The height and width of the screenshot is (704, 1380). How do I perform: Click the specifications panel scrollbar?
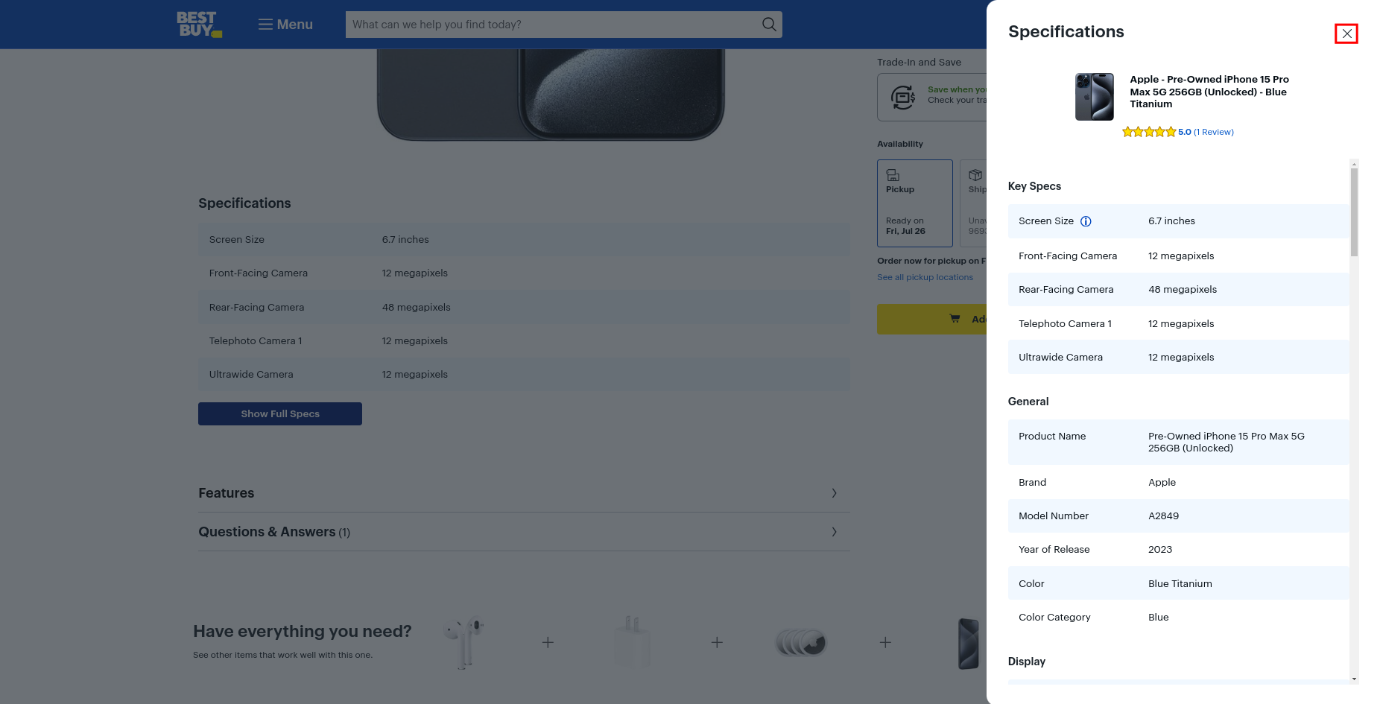pyautogui.click(x=1354, y=212)
